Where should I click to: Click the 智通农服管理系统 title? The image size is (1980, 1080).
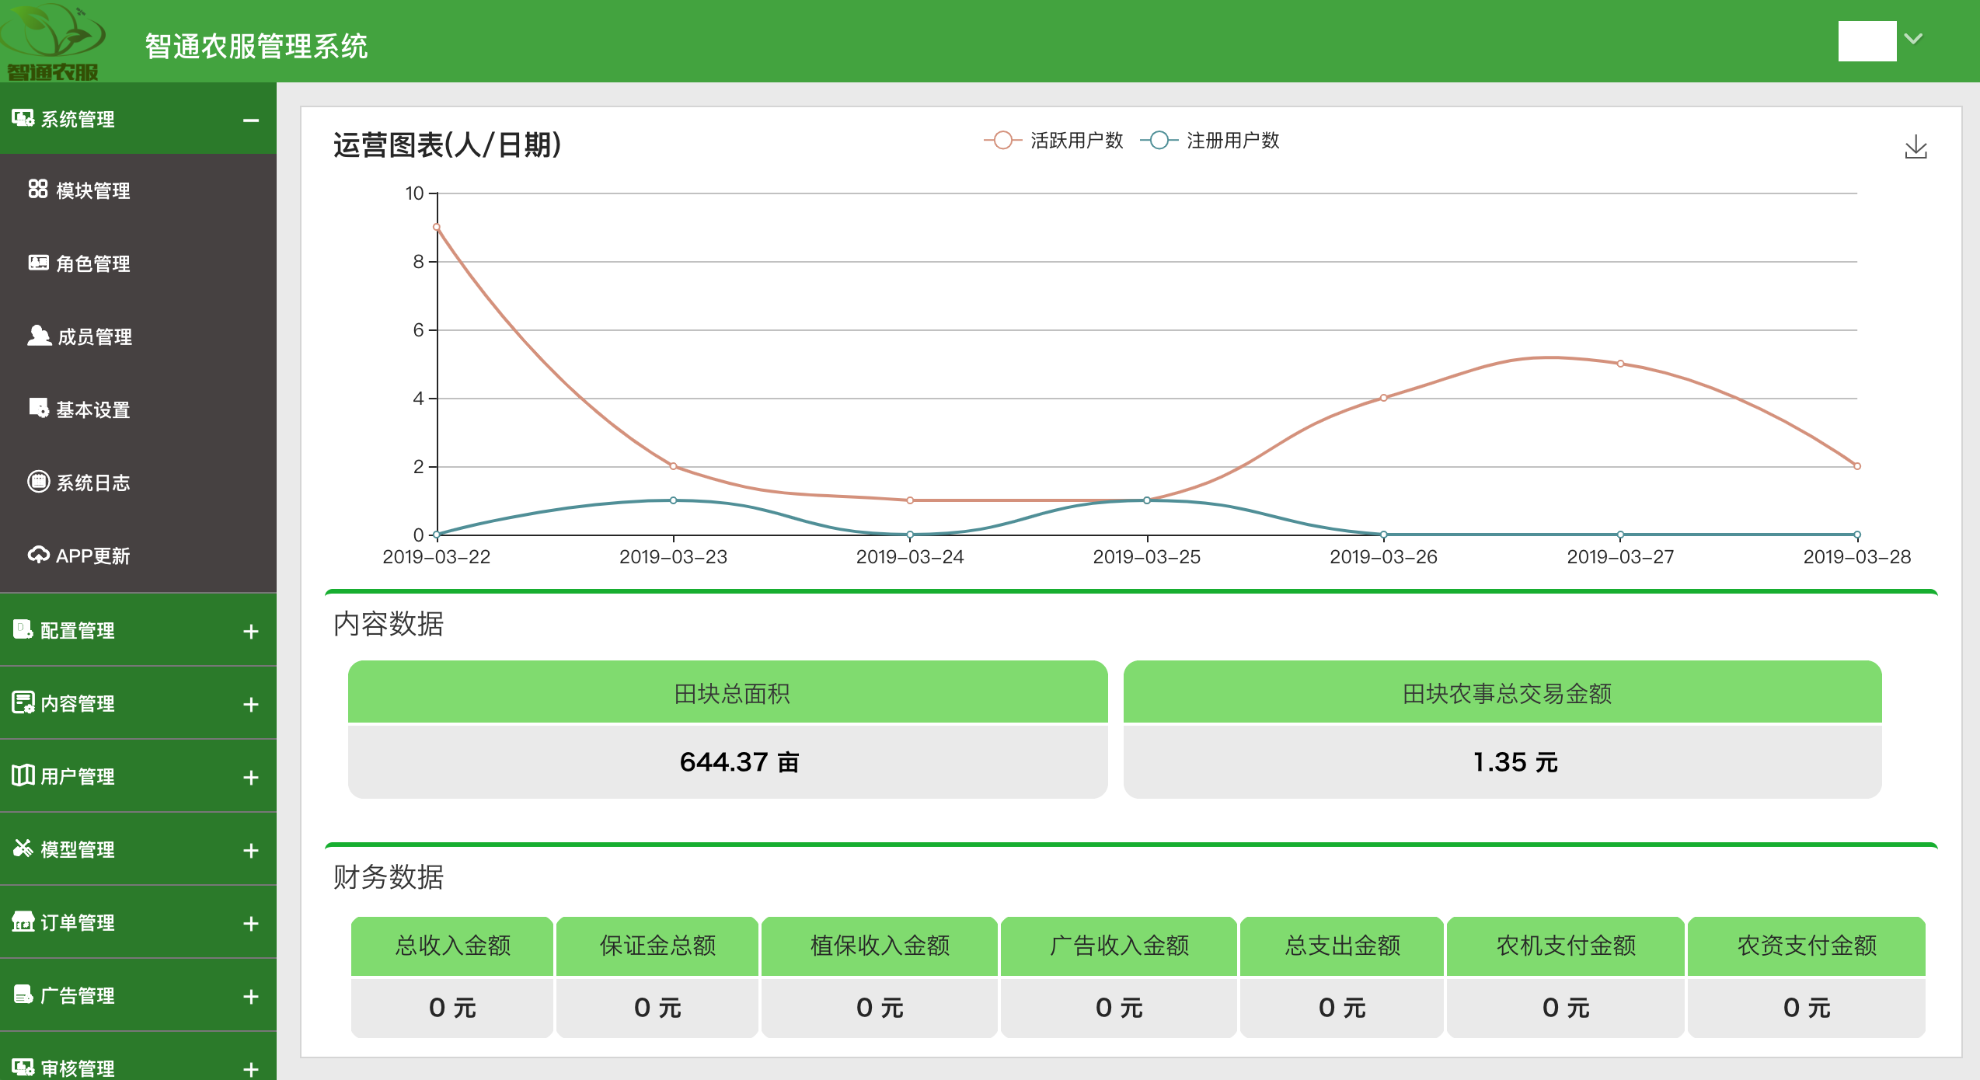point(256,46)
